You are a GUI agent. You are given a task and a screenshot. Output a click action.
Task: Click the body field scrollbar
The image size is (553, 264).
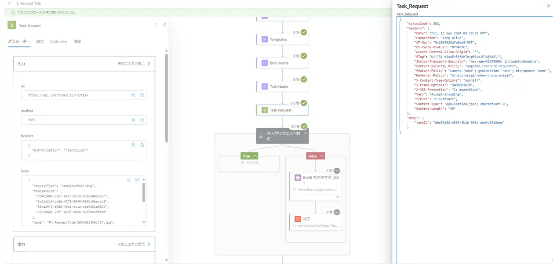[144, 193]
